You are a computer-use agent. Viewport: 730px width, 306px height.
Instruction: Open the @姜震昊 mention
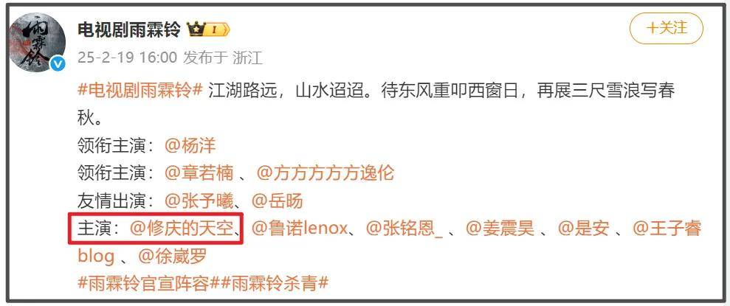pos(500,229)
